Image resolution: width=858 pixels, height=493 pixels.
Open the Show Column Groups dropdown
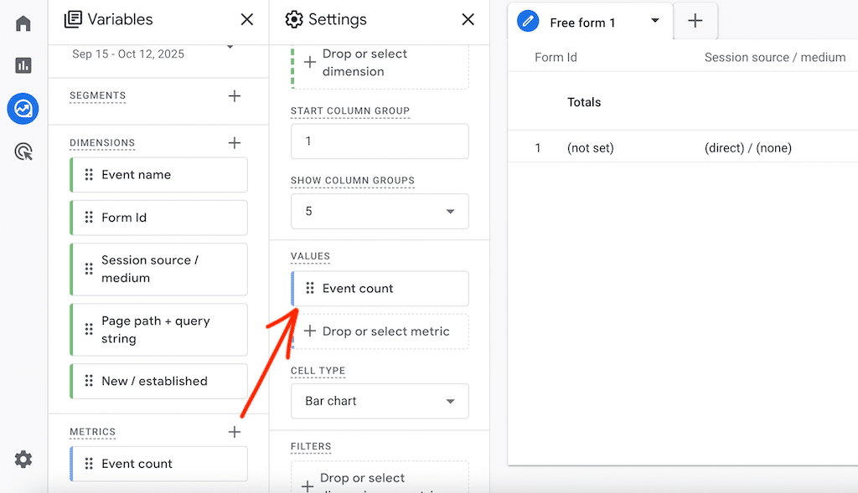point(380,212)
